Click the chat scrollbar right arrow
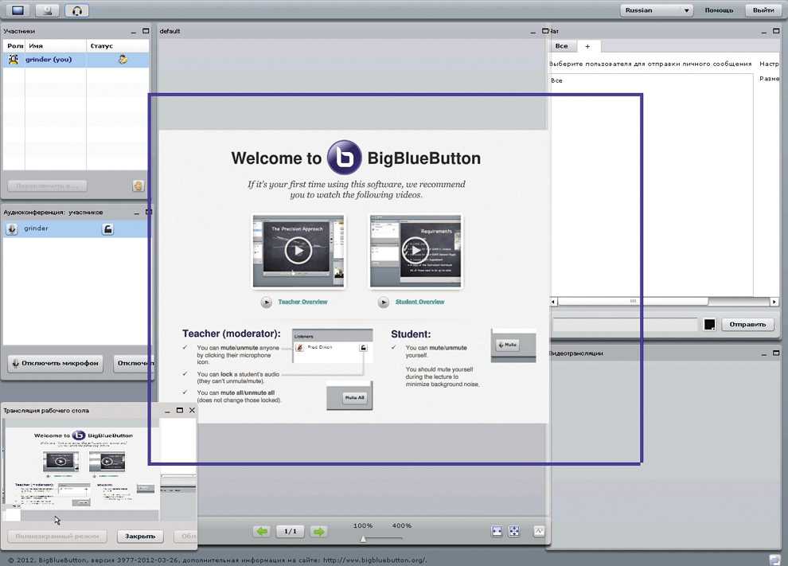This screenshot has width=788, height=566. point(774,302)
